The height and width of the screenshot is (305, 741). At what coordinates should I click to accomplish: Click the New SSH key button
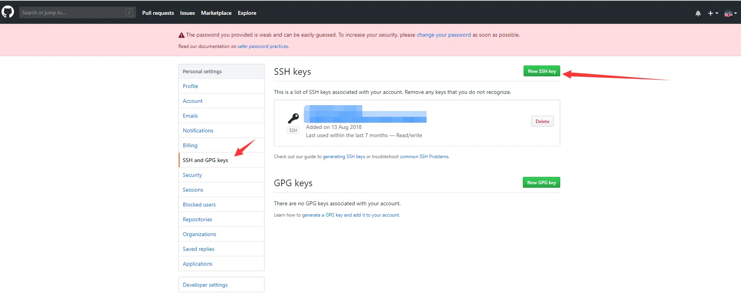(x=542, y=71)
